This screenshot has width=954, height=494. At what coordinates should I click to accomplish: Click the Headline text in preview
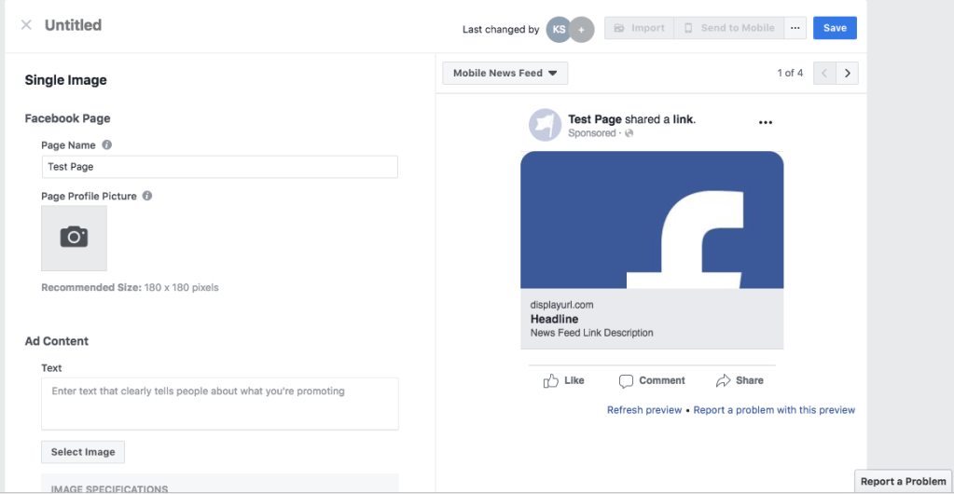[x=554, y=319]
